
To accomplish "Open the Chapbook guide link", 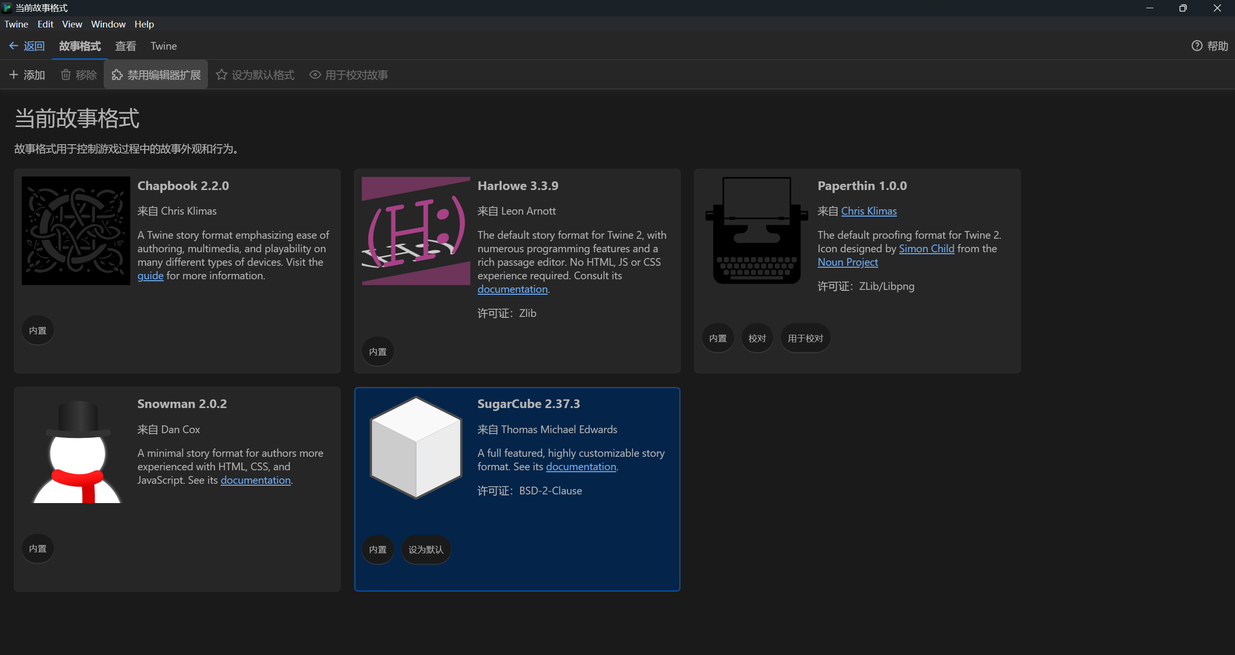I will (150, 275).
